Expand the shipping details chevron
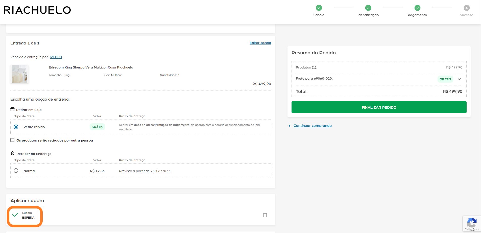Image resolution: width=481 pixels, height=233 pixels. [459, 79]
